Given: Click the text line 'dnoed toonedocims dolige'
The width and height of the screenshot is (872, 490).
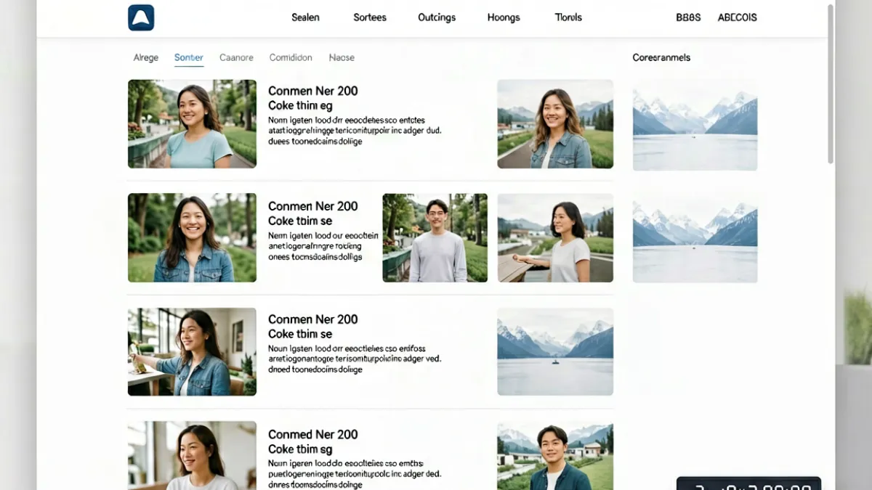Looking at the screenshot, I should [315, 369].
